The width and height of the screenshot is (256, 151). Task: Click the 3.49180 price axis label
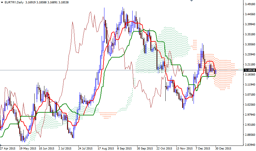pos(250,4)
